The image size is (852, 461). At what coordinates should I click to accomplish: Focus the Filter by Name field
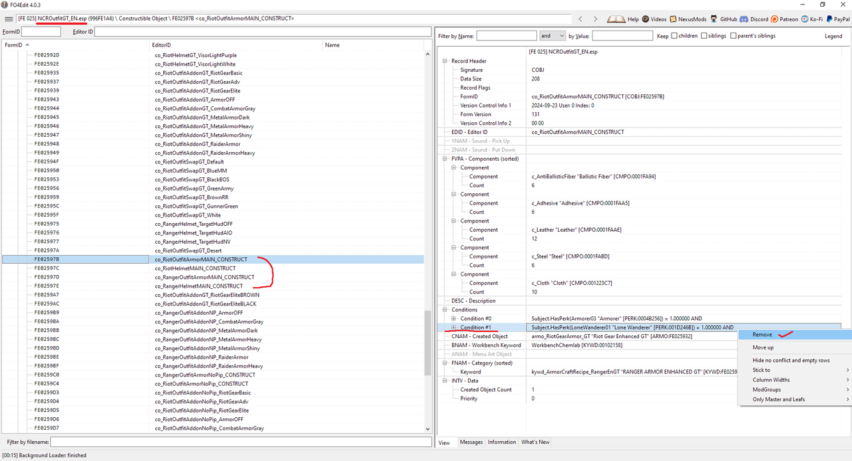coord(507,36)
